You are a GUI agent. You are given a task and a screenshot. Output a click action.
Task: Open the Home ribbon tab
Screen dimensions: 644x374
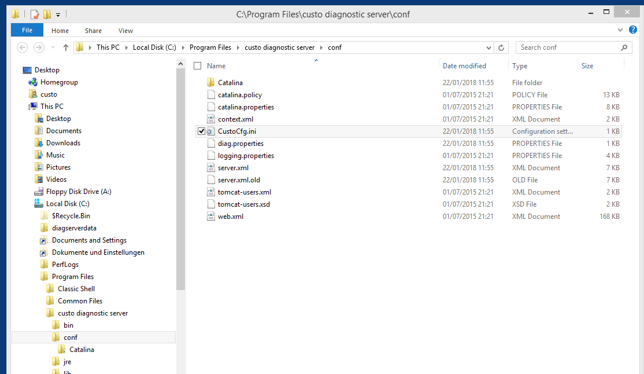click(x=60, y=31)
